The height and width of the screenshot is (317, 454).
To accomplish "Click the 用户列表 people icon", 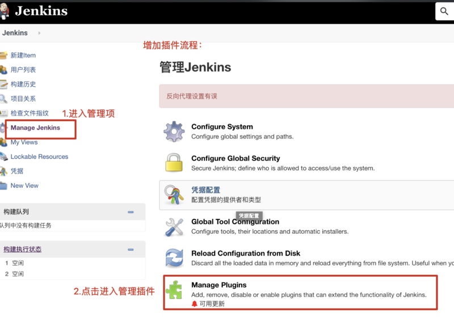I will 3,70.
